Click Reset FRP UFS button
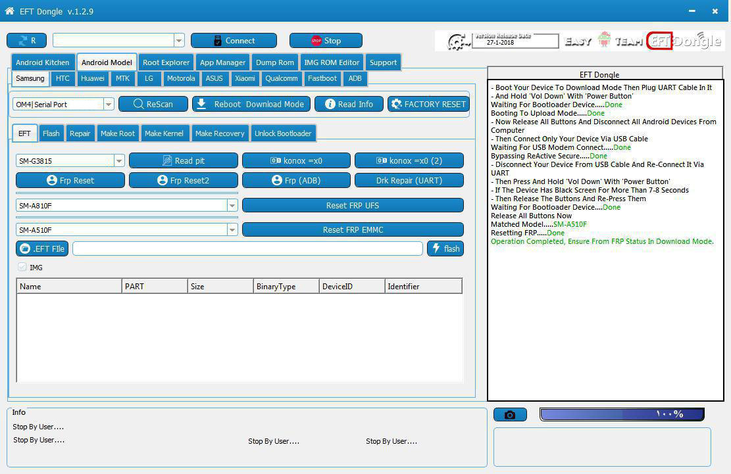This screenshot has width=731, height=474. pos(353,205)
